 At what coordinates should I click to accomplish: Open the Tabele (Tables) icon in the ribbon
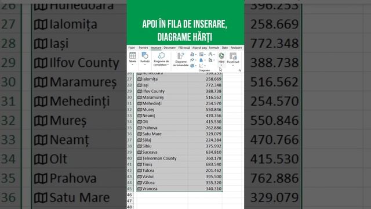coord(133,55)
